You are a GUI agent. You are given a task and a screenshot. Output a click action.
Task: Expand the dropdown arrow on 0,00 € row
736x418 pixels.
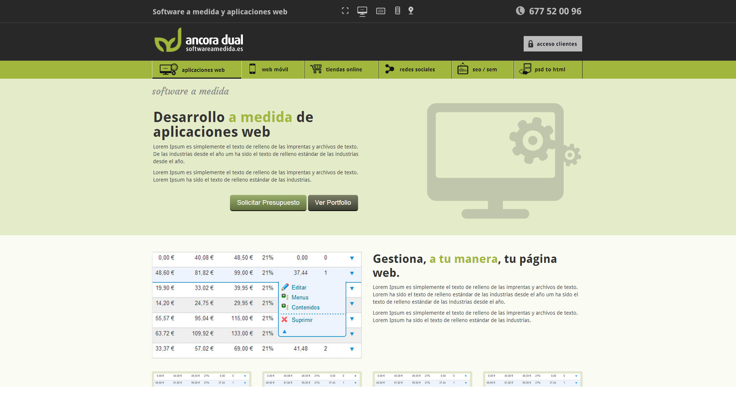click(x=352, y=258)
